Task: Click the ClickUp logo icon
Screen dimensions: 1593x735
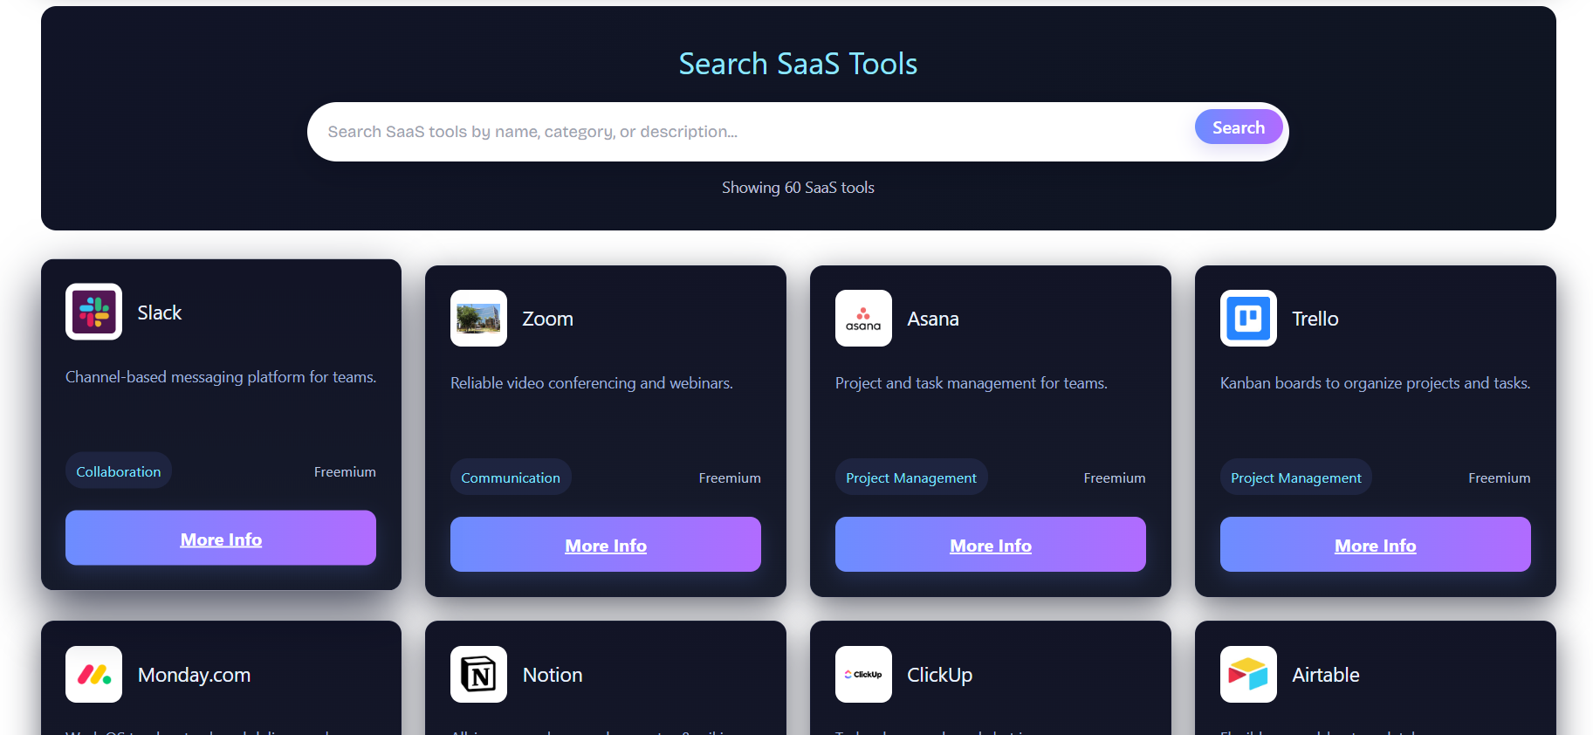Action: 863,674
